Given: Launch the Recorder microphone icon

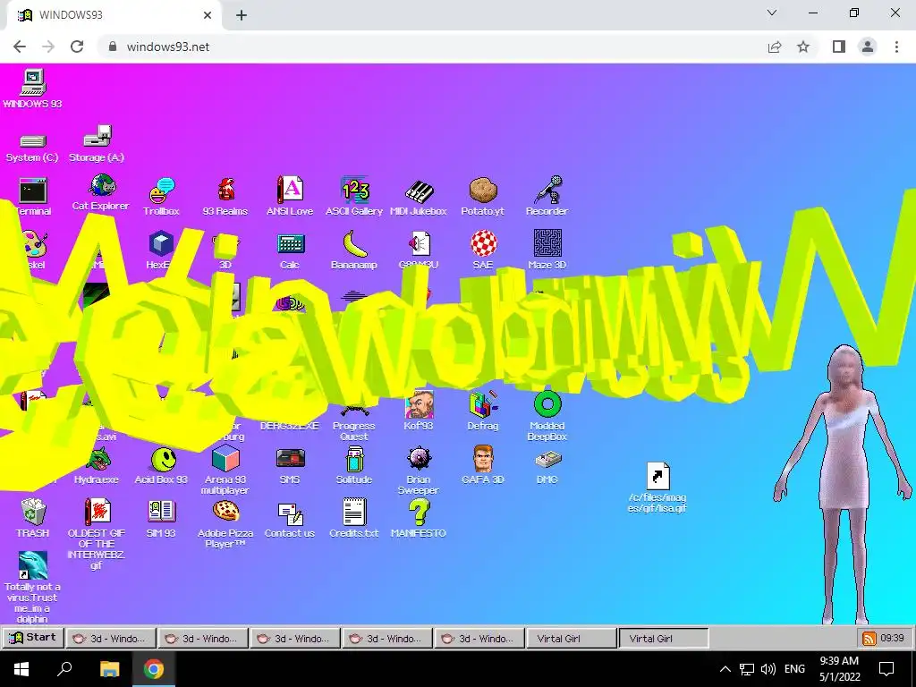Looking at the screenshot, I should [548, 190].
